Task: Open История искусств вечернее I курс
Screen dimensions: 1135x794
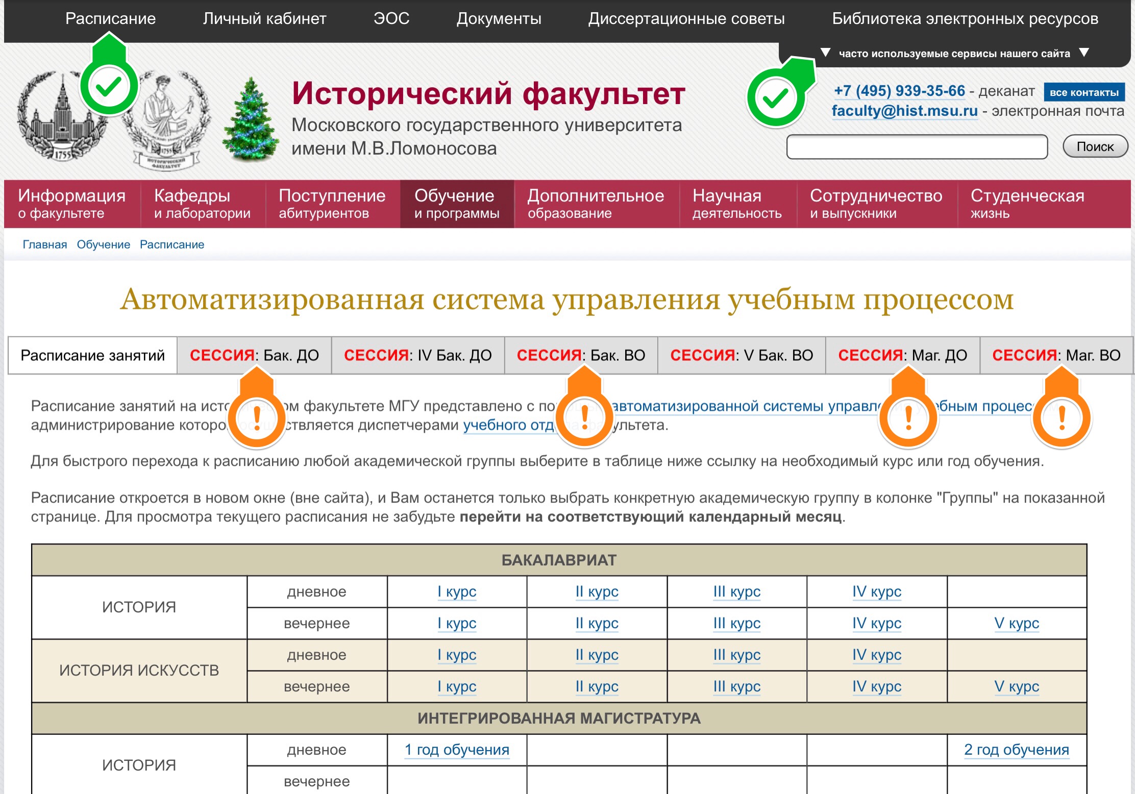Action: pos(457,687)
